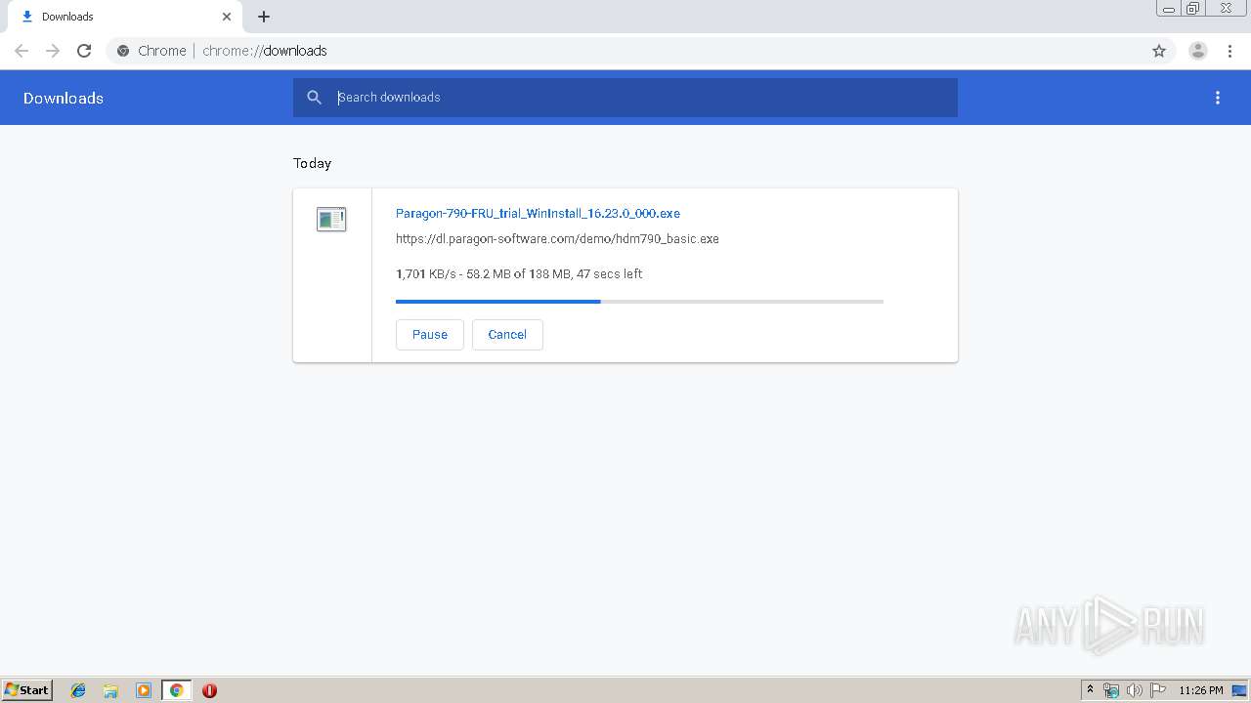
Task: Open Windows Explorer from the taskbar
Action: pyautogui.click(x=110, y=690)
